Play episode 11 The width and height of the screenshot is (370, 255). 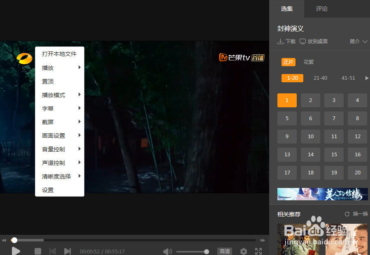334,137
